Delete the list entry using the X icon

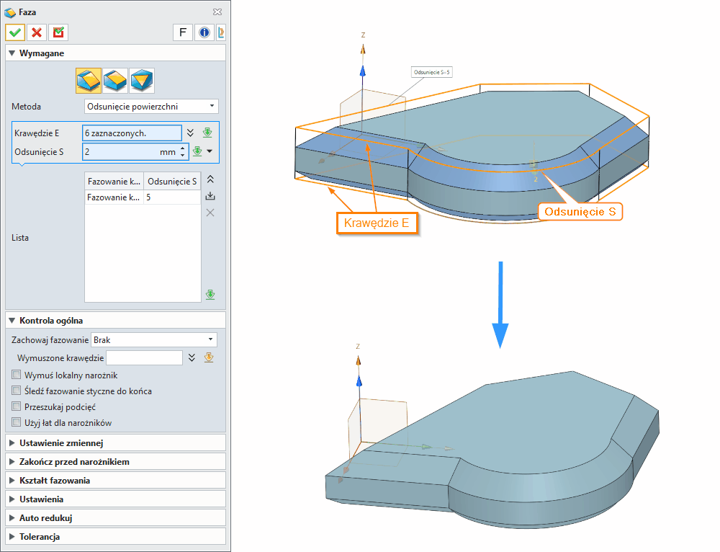(x=210, y=213)
